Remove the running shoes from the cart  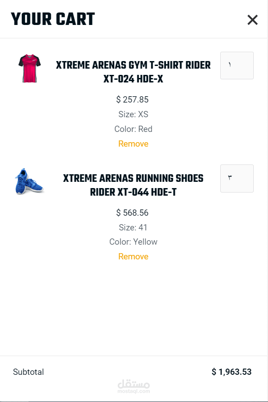133,257
